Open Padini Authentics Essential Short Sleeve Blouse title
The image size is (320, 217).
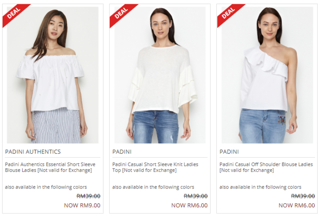pyautogui.click(x=50, y=167)
